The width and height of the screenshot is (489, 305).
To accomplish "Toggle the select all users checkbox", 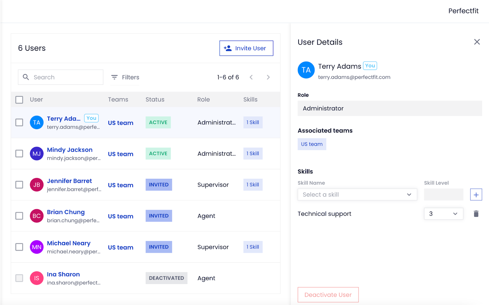I will 19,100.
